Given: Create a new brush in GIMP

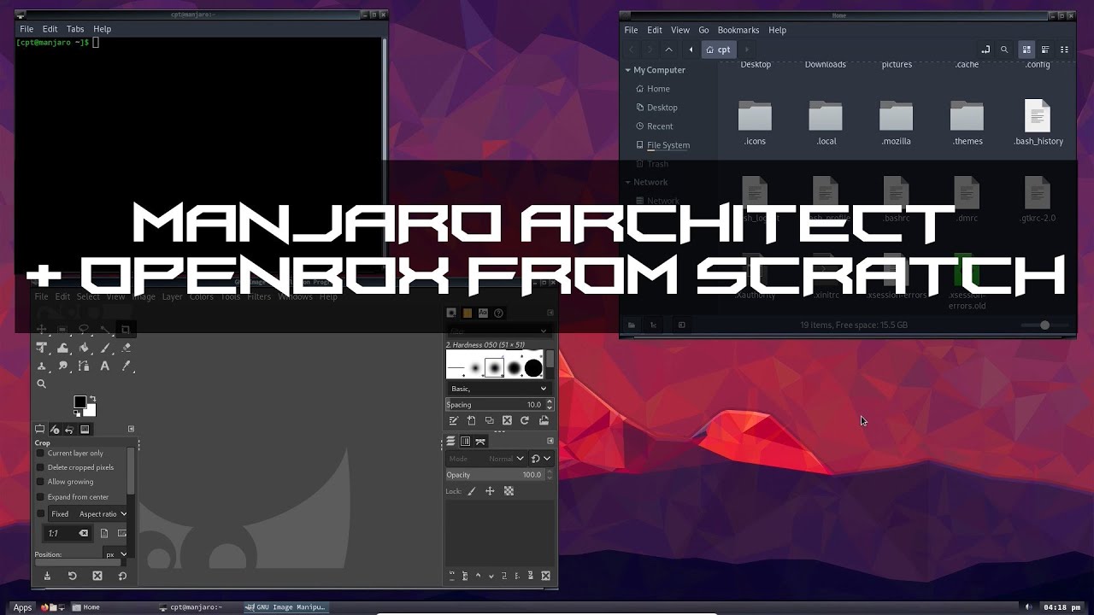Looking at the screenshot, I should pyautogui.click(x=471, y=420).
